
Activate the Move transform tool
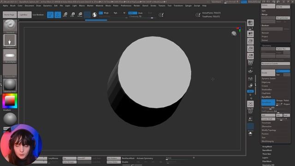(65, 15)
